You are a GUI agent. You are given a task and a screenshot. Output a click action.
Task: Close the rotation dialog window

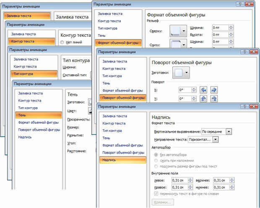click(x=253, y=51)
